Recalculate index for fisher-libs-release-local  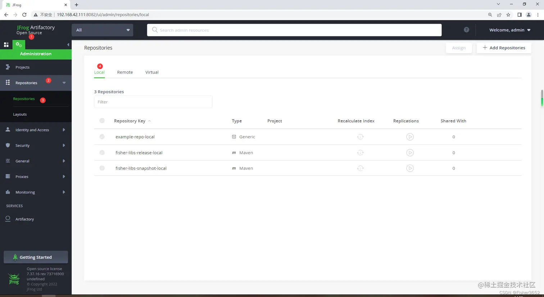click(x=360, y=153)
